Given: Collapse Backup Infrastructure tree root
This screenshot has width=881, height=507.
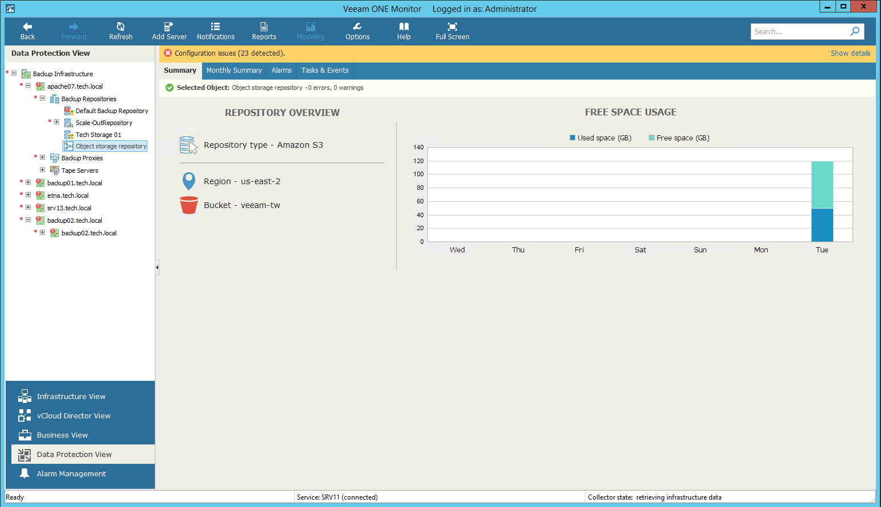Looking at the screenshot, I should pyautogui.click(x=14, y=73).
